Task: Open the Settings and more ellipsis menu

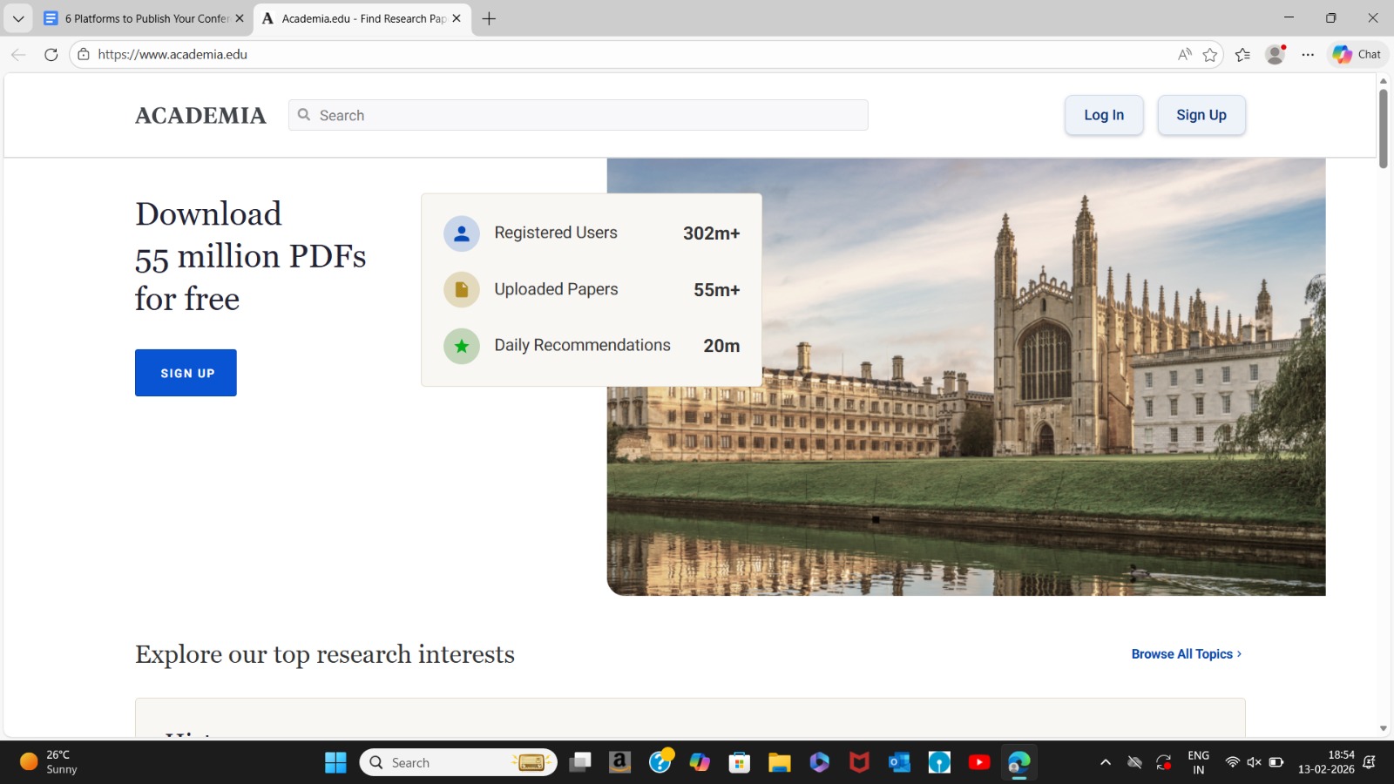Action: click(1307, 54)
